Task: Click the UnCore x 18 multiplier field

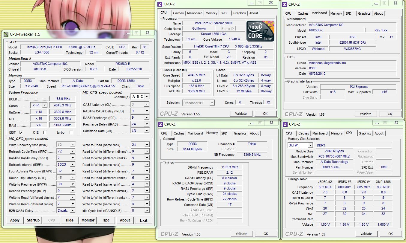Action: click(39, 112)
